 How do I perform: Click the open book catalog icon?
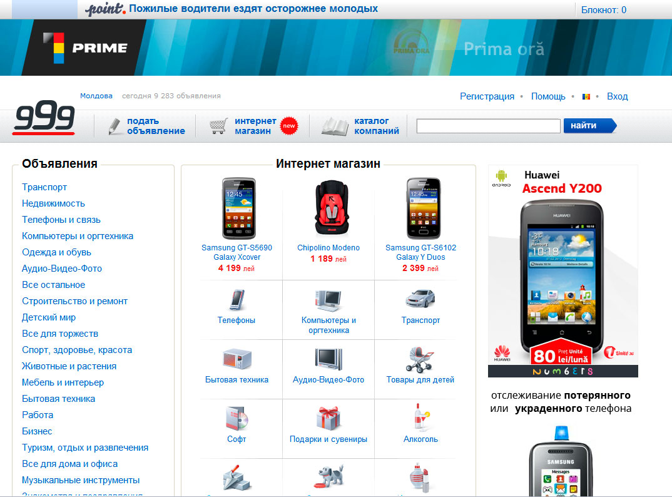click(335, 126)
